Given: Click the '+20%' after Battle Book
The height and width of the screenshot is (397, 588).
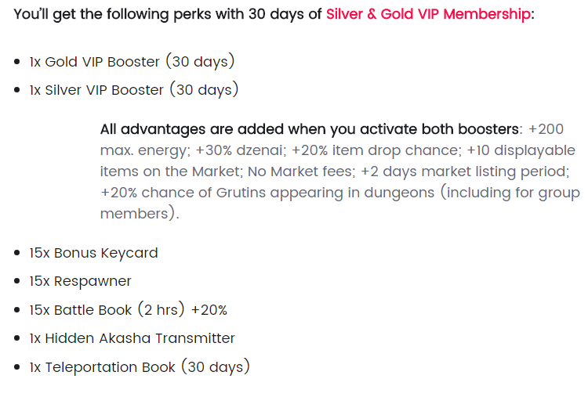Looking at the screenshot, I should [209, 310].
